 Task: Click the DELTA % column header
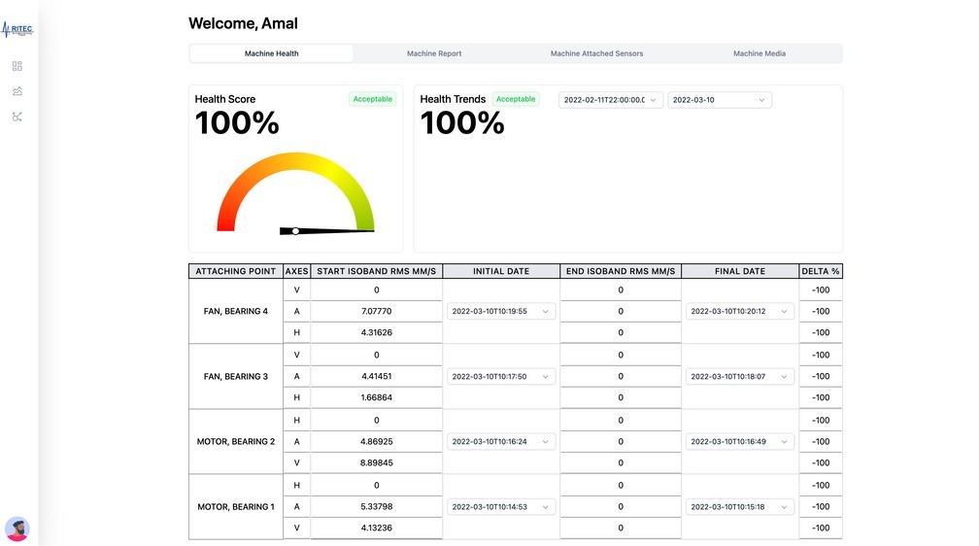(x=821, y=271)
